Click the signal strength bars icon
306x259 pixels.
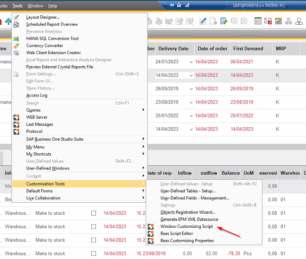point(187,5)
